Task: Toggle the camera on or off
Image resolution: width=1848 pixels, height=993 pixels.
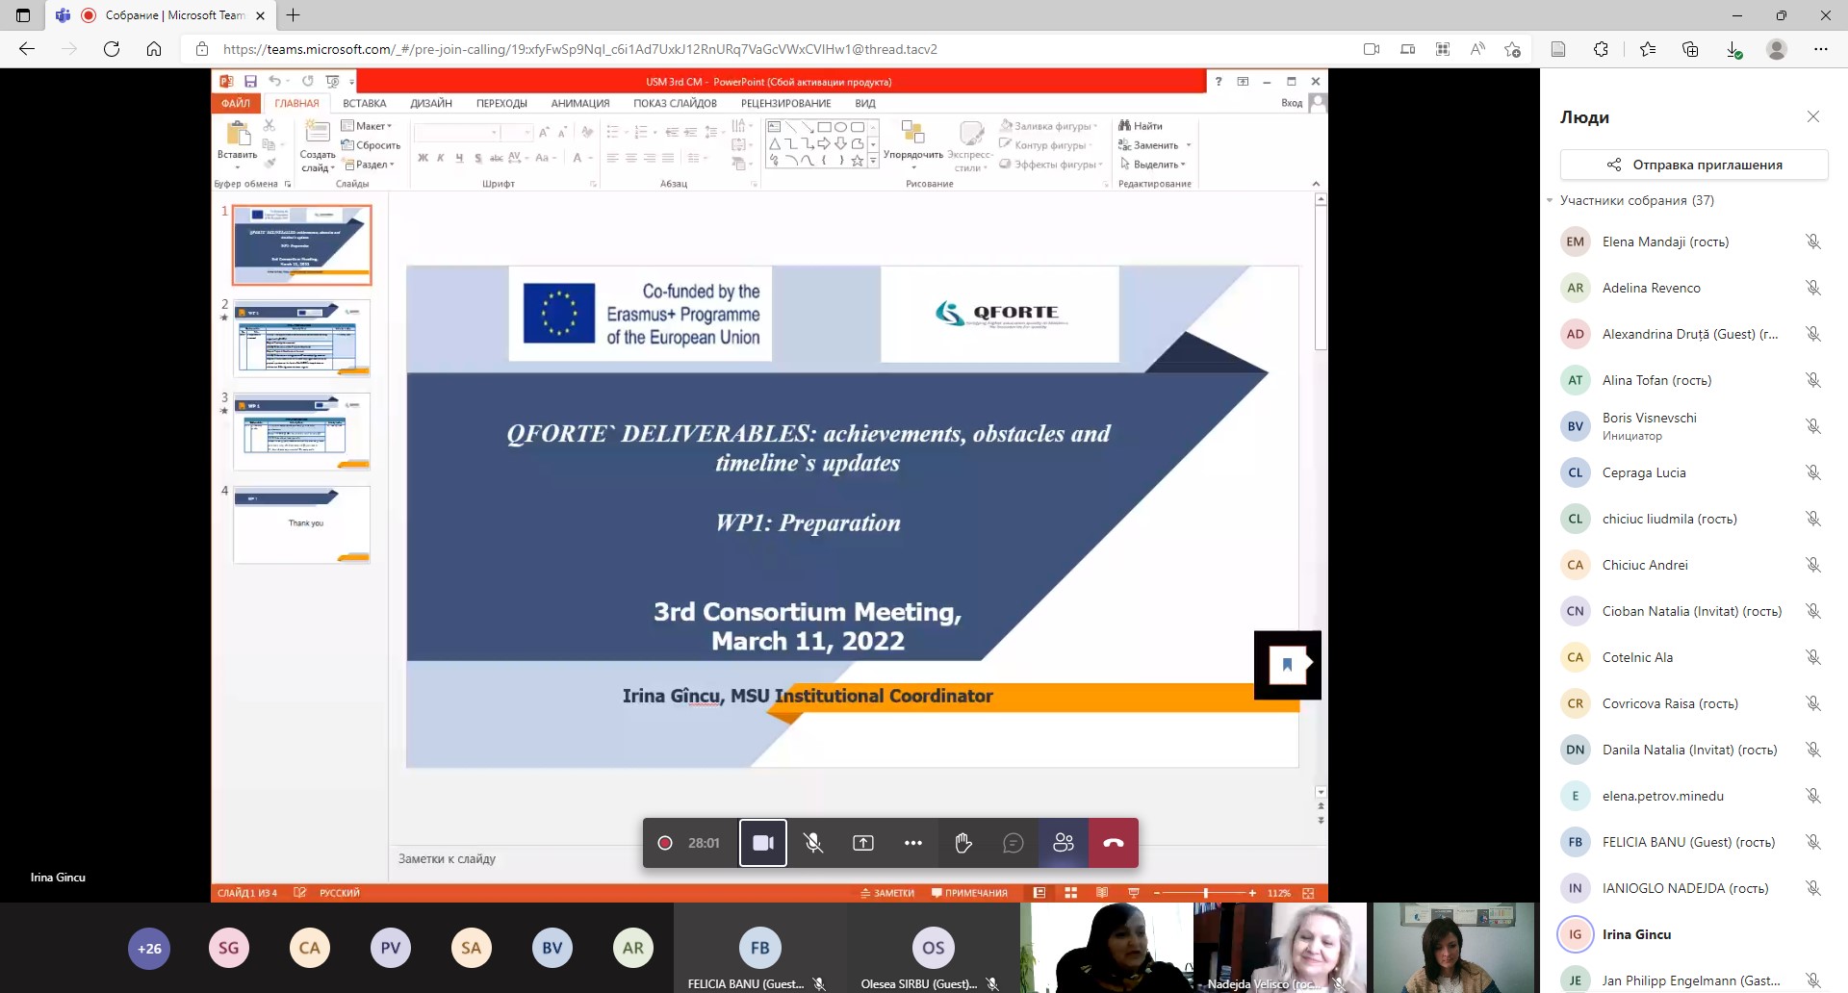Action: coord(763,843)
